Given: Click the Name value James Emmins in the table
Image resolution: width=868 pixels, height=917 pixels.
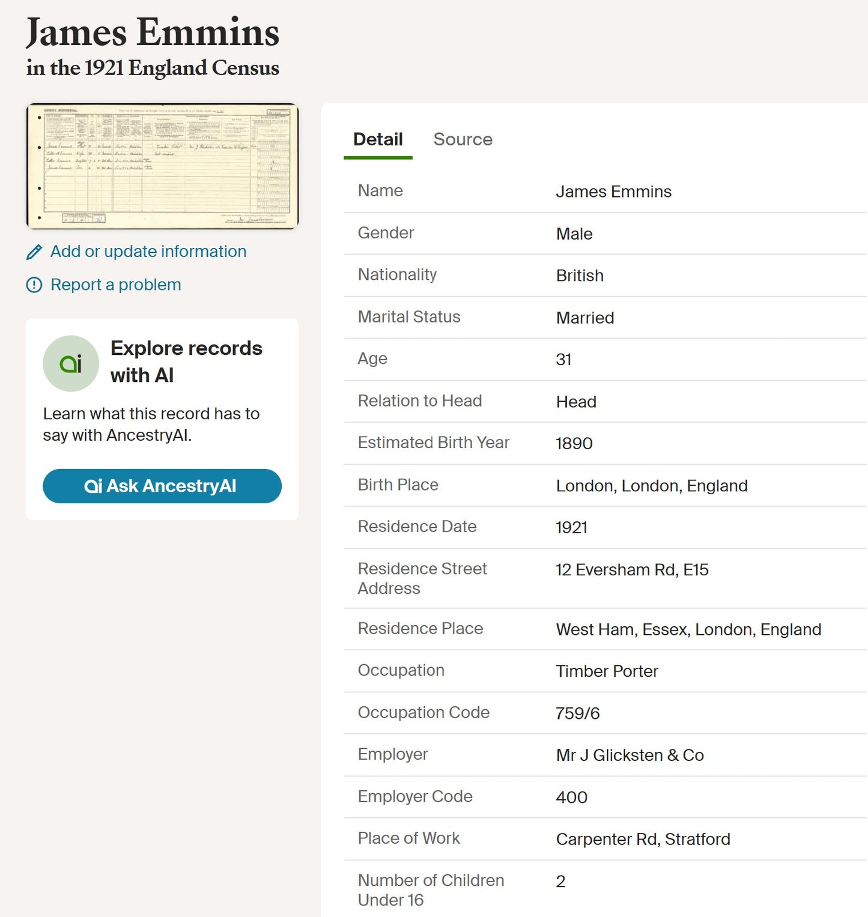Looking at the screenshot, I should tap(613, 192).
